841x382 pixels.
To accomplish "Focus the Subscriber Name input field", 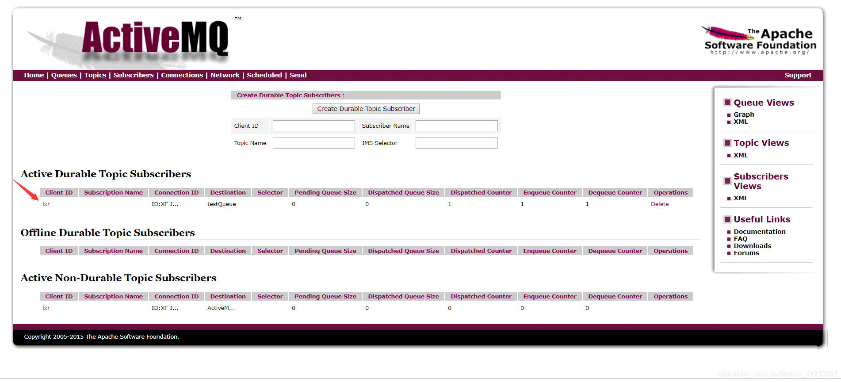I will (x=457, y=126).
